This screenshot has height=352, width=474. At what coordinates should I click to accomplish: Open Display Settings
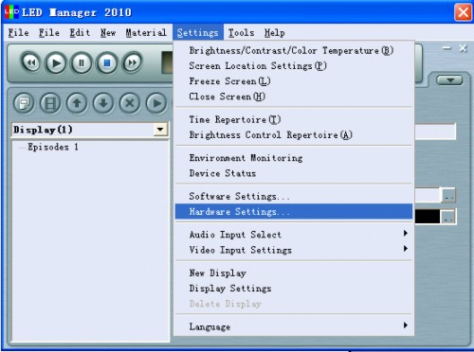pyautogui.click(x=294, y=289)
